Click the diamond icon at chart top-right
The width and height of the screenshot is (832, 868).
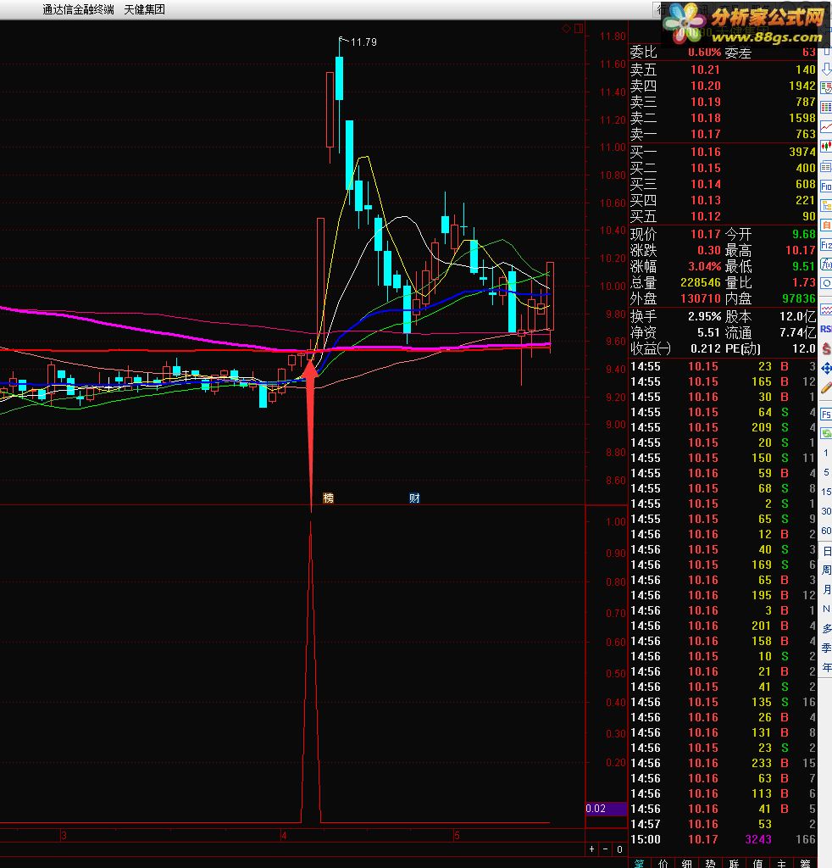tap(567, 28)
